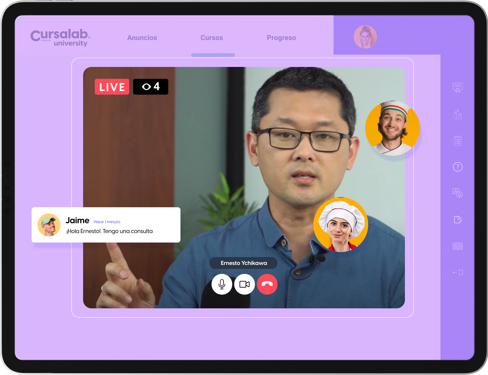
Task: Click the Ernesto Ychikawa name label
Action: point(243,263)
